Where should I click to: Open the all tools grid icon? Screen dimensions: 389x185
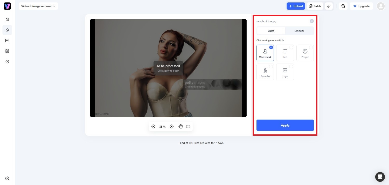pyautogui.click(x=7, y=51)
